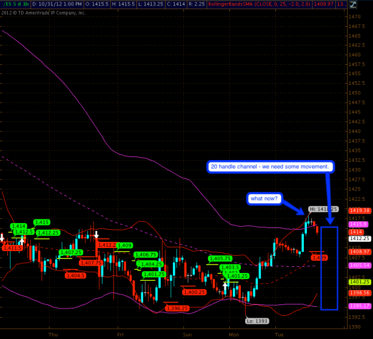Click the blue rectangle drawing on chart

point(328,267)
